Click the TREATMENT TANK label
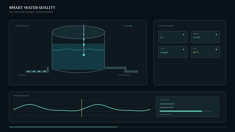This screenshot has width=235, height=132. 22,26
